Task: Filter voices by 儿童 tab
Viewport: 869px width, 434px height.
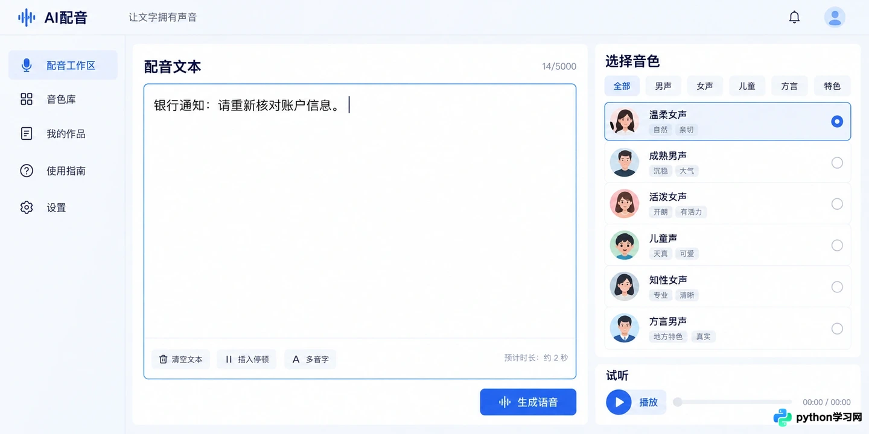Action: pyautogui.click(x=747, y=86)
